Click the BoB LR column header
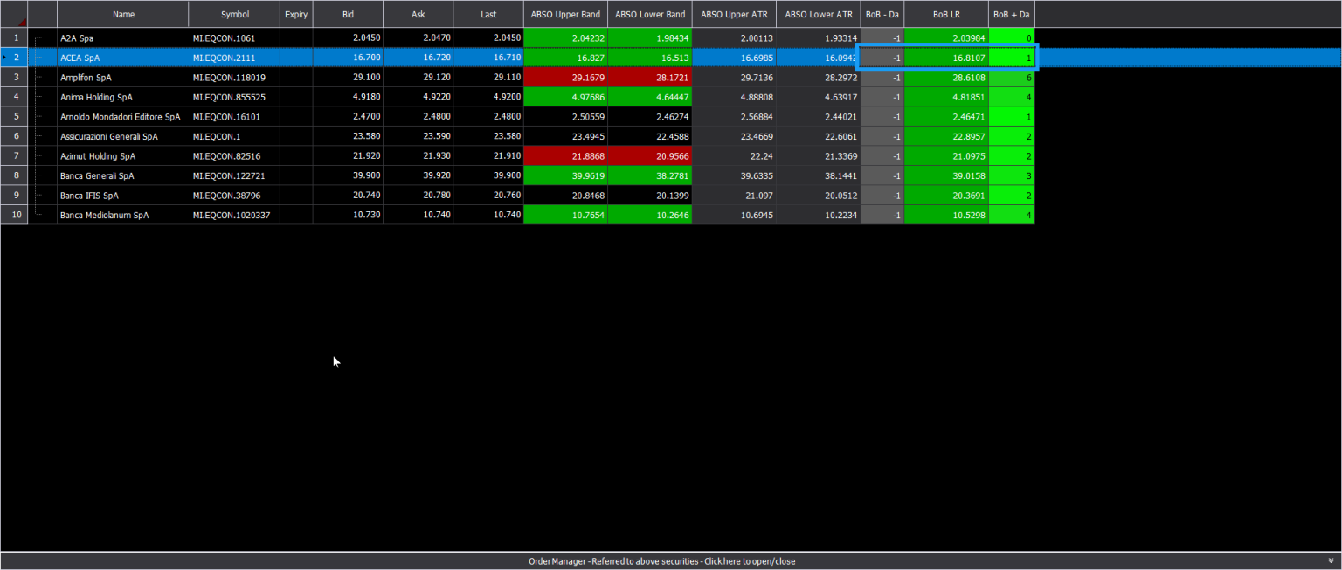Screen dimensions: 1342x570 tap(945, 15)
